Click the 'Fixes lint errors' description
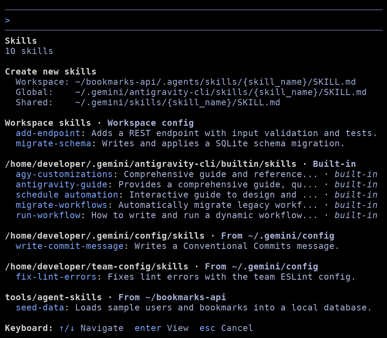Image resolution: width=387 pixels, height=338 pixels. pyautogui.click(x=232, y=277)
